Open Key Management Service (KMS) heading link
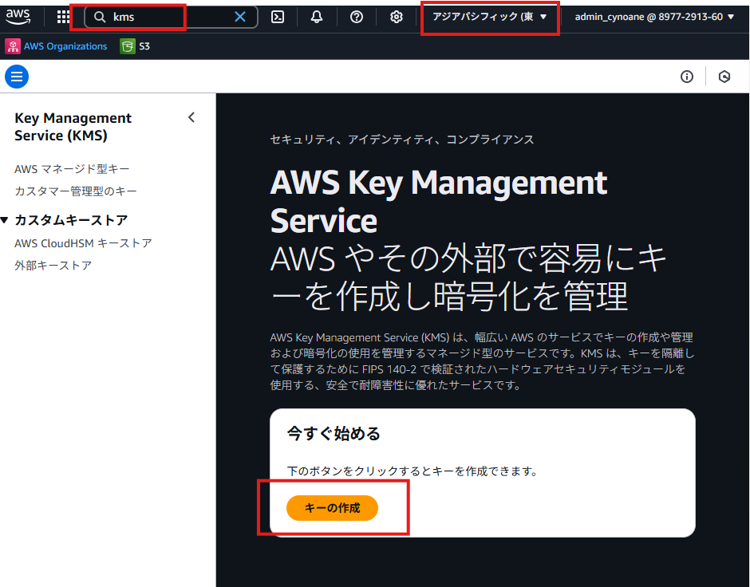 [73, 127]
